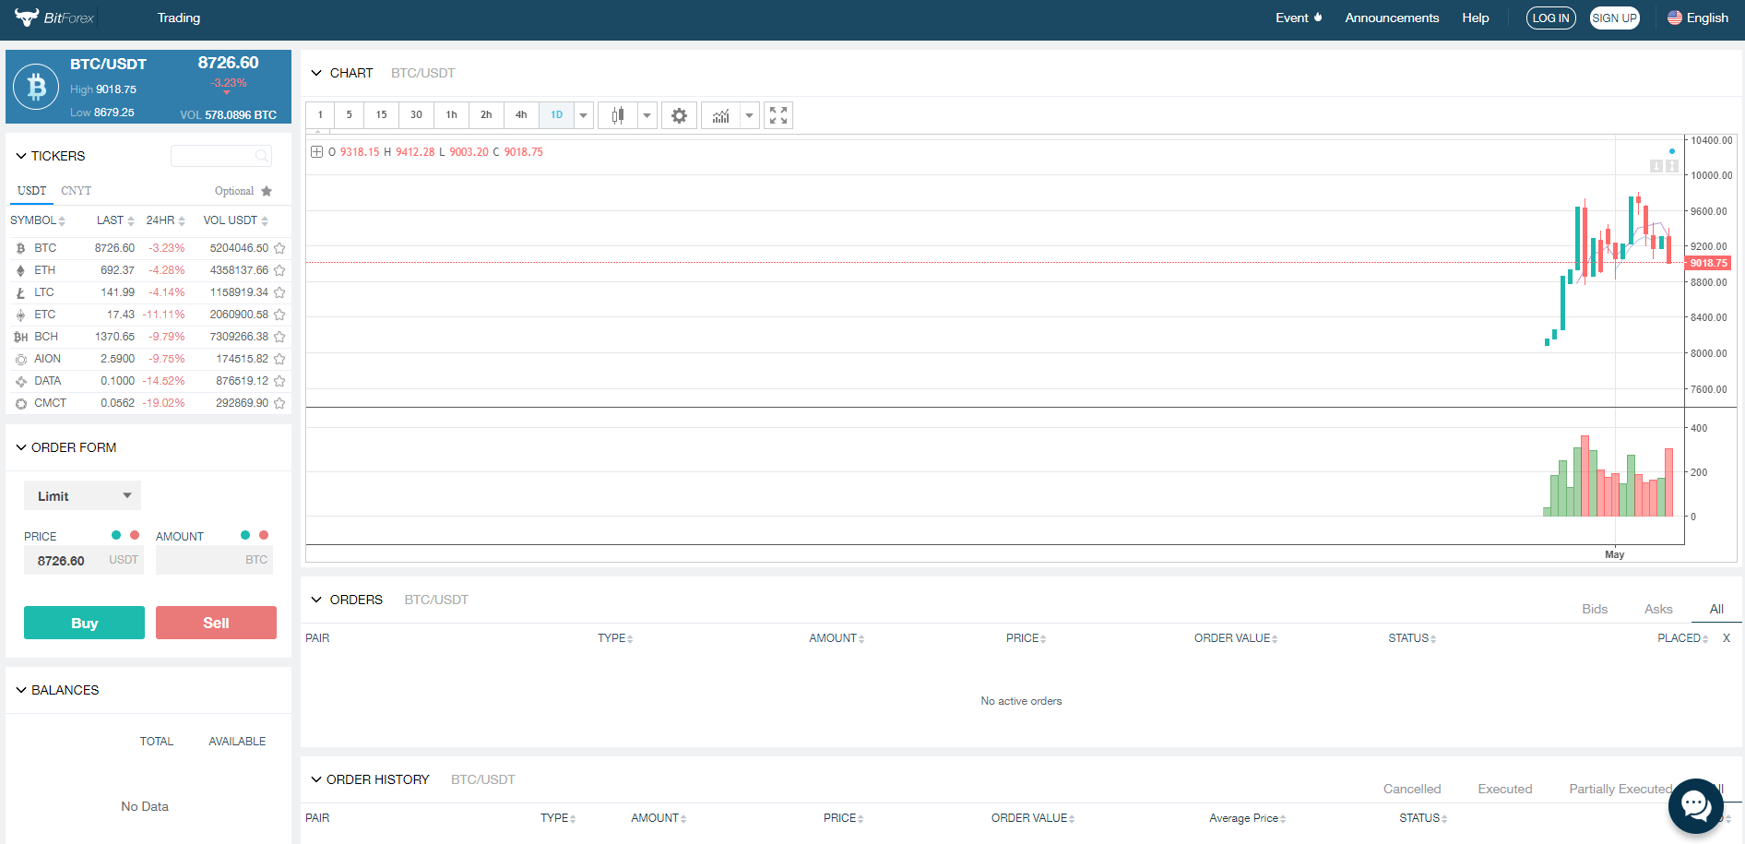Click the BTC coin icon in the ticker list

pos(20,248)
